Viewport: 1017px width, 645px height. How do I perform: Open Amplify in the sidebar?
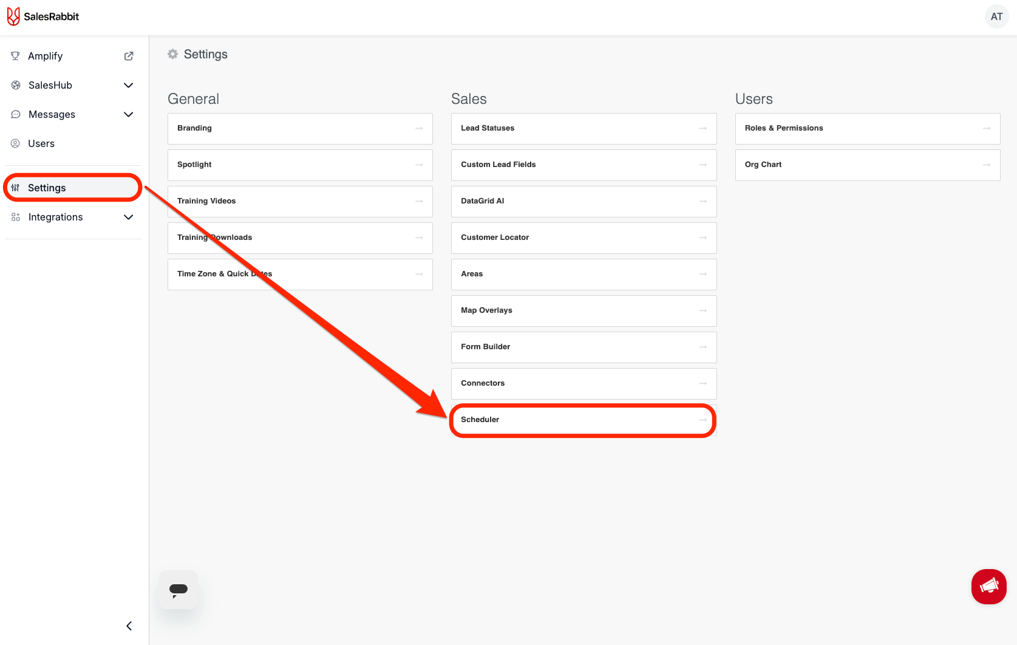pyautogui.click(x=73, y=56)
